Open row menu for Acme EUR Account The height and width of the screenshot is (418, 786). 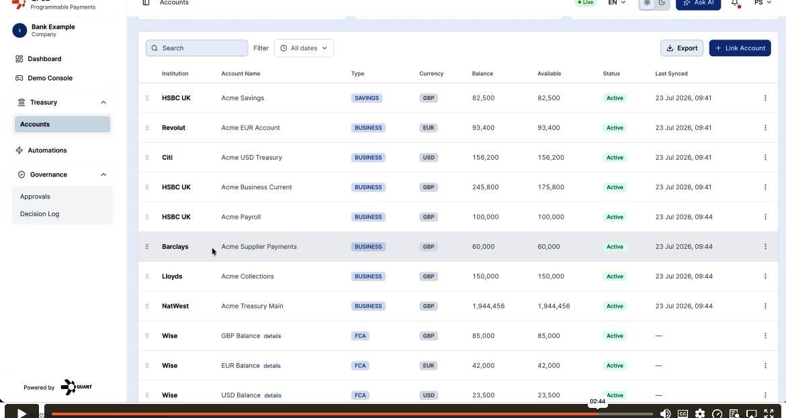click(765, 127)
